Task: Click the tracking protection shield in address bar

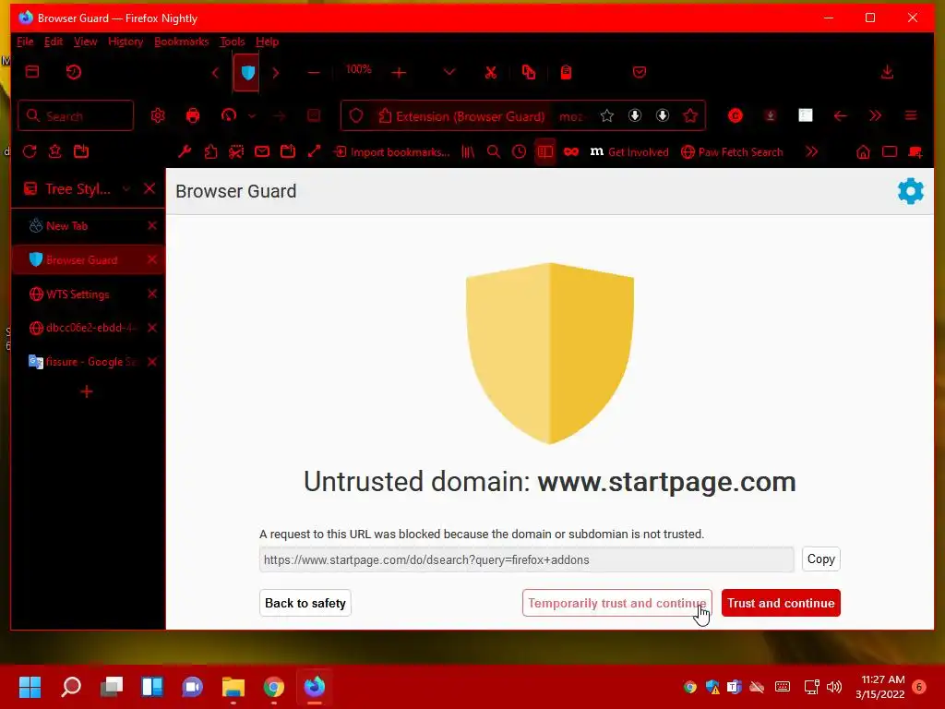Action: pos(356,115)
